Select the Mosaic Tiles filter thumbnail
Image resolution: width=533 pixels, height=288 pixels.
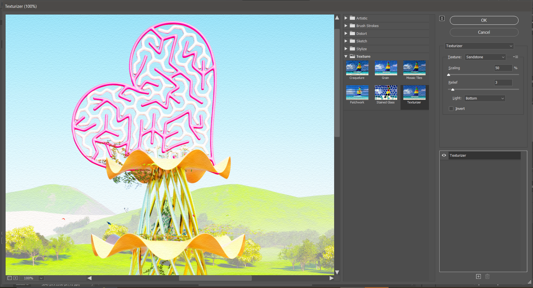pyautogui.click(x=414, y=68)
